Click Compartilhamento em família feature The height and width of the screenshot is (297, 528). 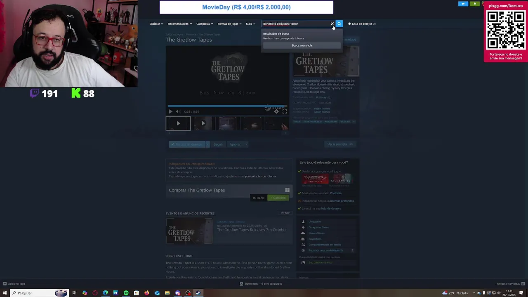tap(325, 245)
